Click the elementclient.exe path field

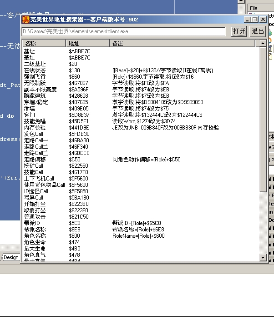pos(123,31)
